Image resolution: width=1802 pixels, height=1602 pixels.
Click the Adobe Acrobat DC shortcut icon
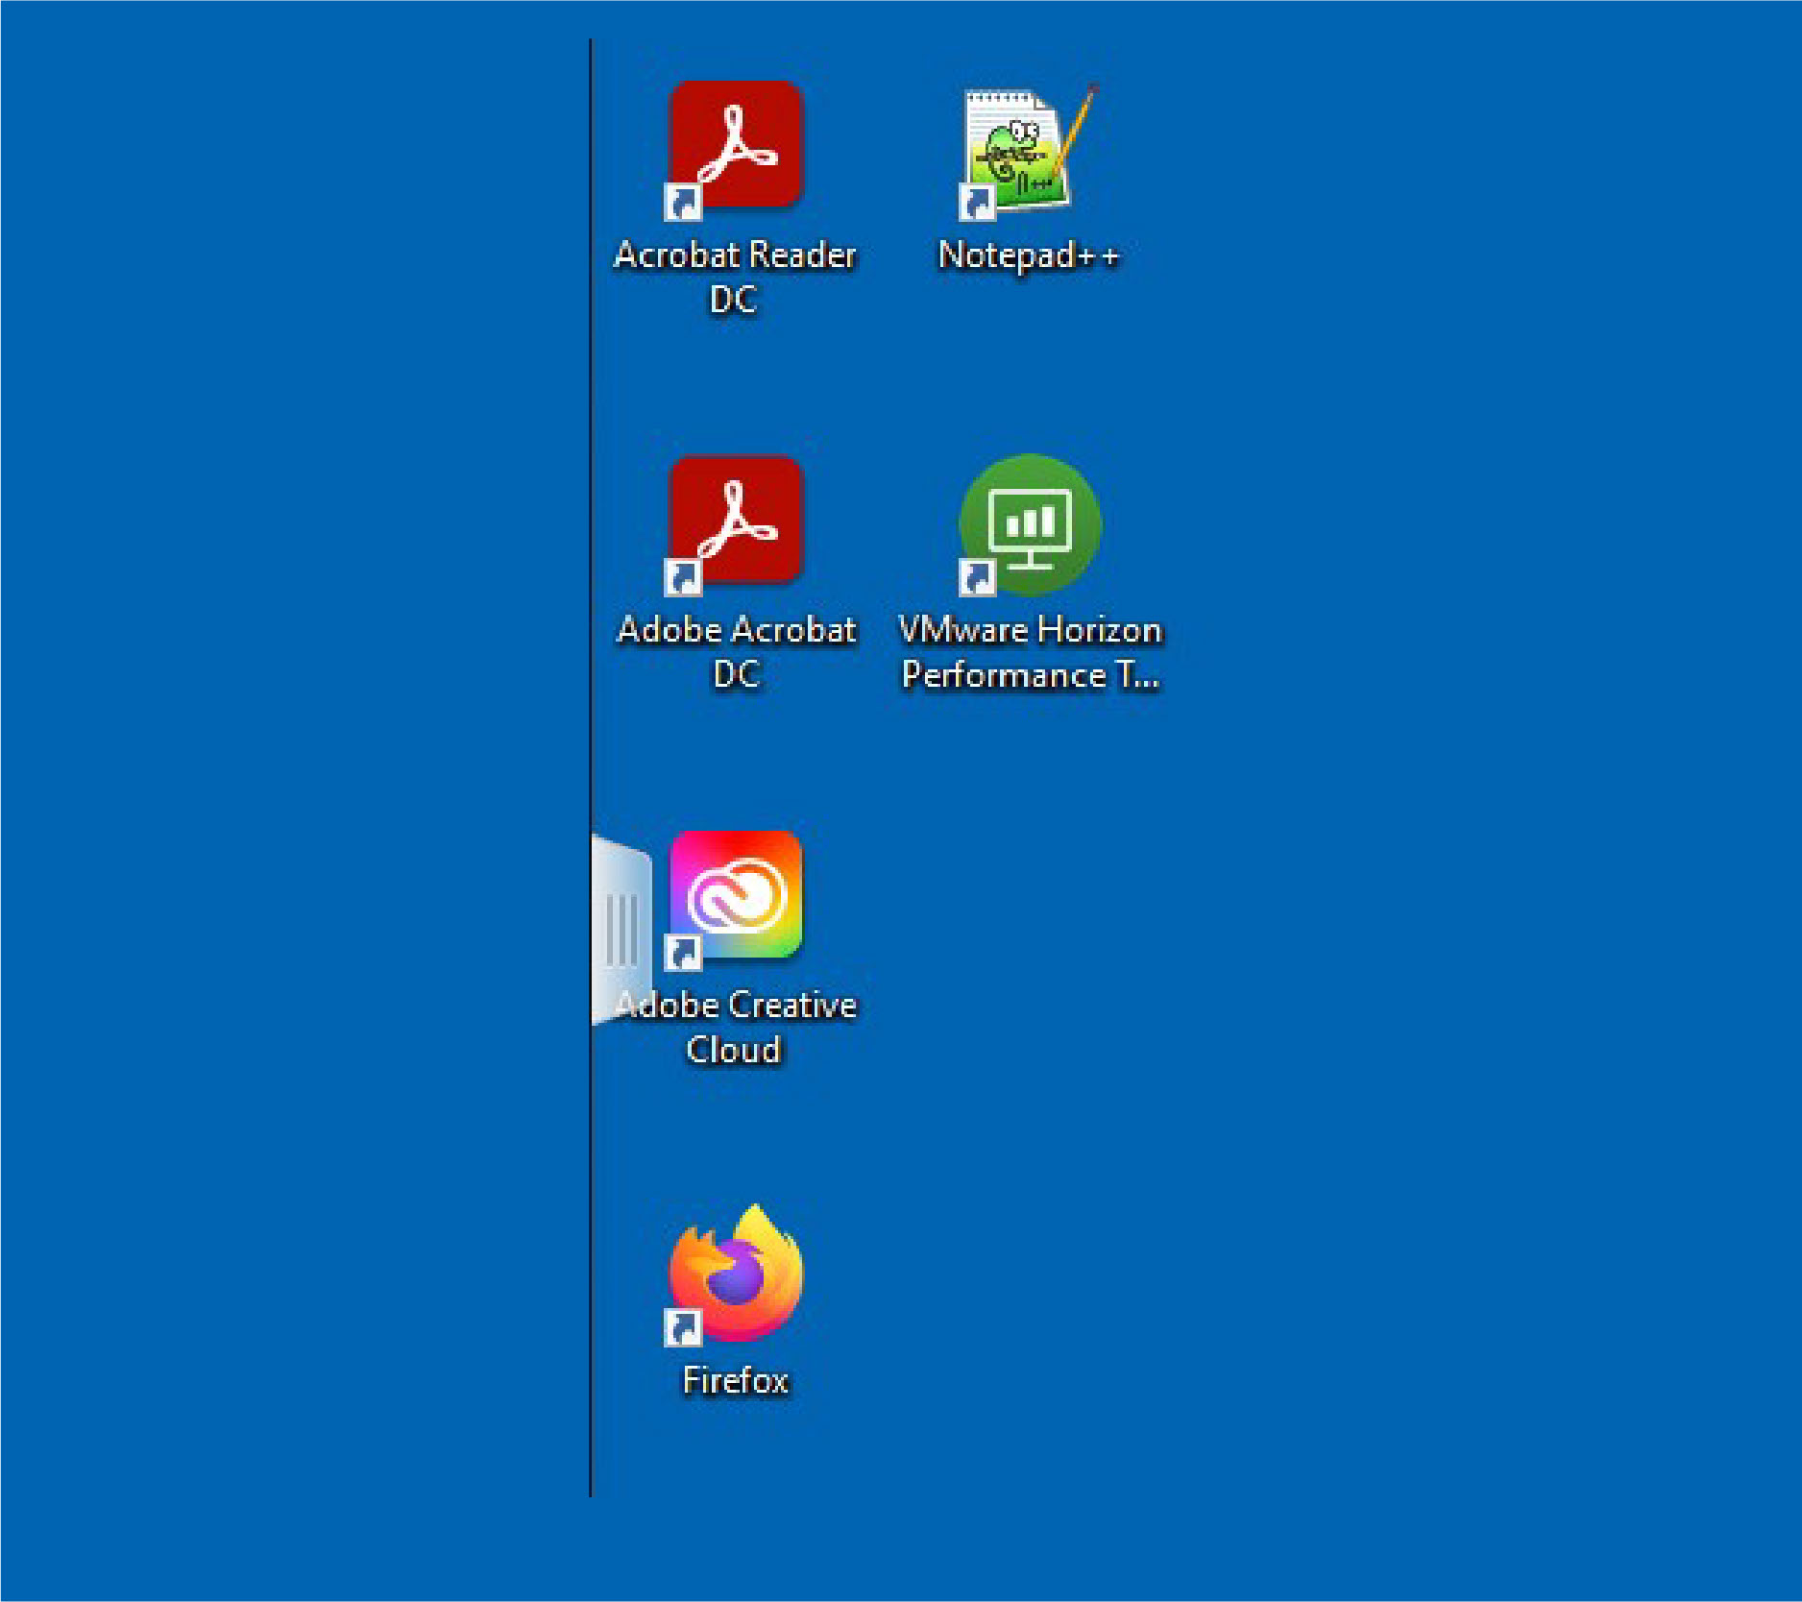click(736, 520)
